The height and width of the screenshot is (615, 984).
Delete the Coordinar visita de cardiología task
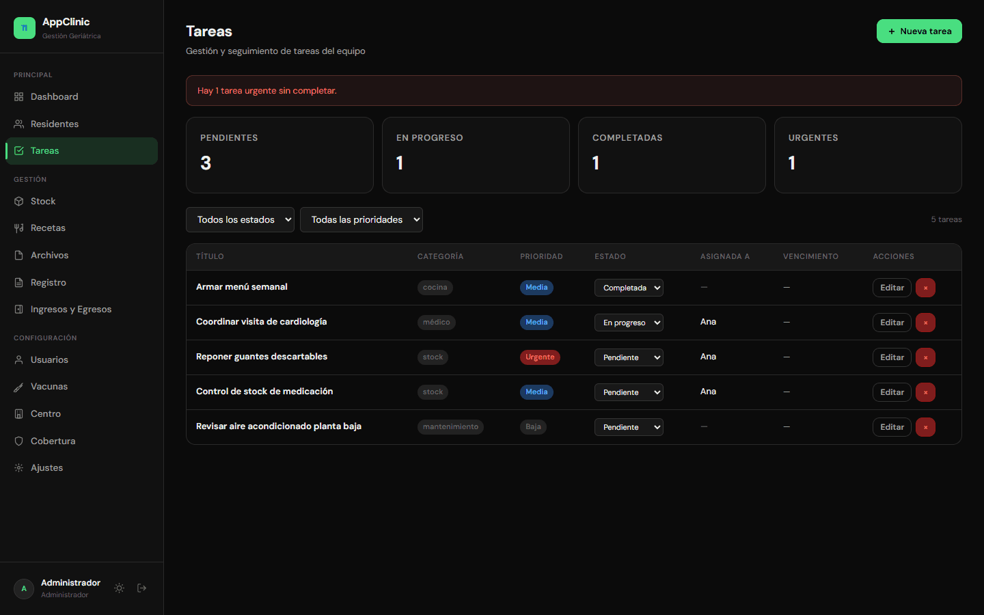point(925,323)
